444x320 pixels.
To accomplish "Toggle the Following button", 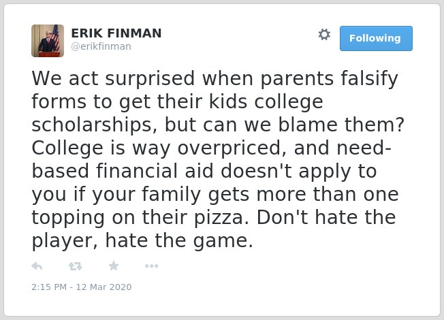I will coord(376,38).
